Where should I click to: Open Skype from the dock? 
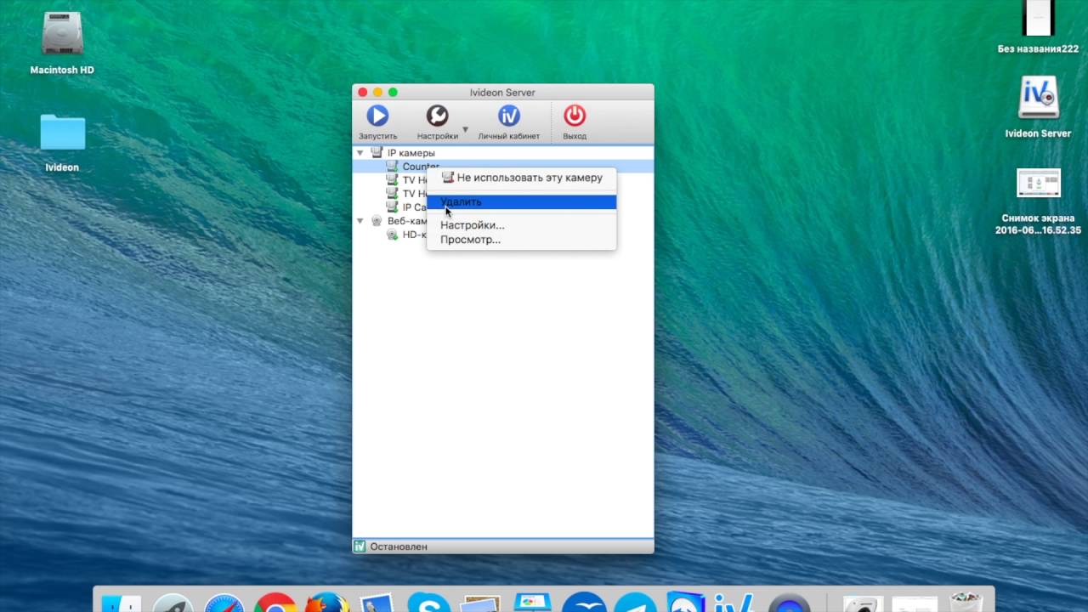pos(429,602)
